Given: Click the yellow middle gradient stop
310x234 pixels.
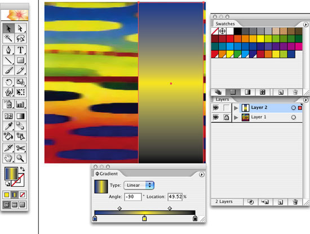Looking at the screenshot, I should [x=144, y=218].
